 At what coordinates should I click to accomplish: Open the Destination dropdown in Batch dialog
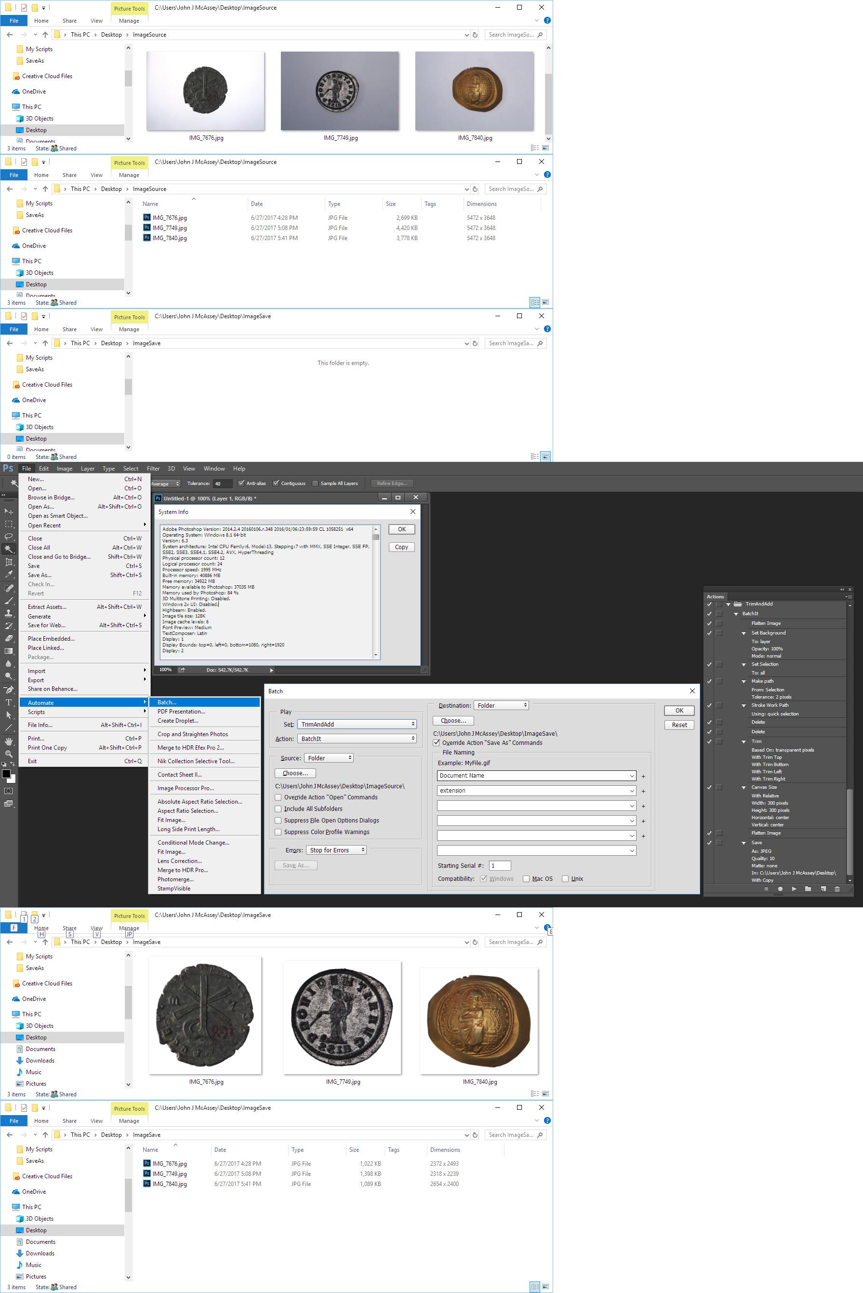pyautogui.click(x=502, y=705)
